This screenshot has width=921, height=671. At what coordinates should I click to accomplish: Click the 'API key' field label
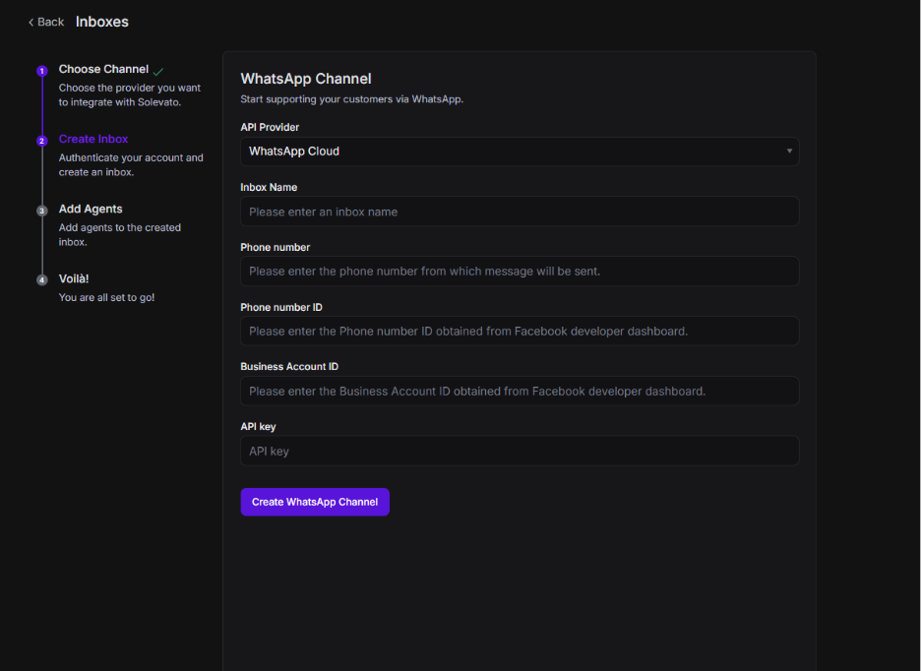(258, 427)
